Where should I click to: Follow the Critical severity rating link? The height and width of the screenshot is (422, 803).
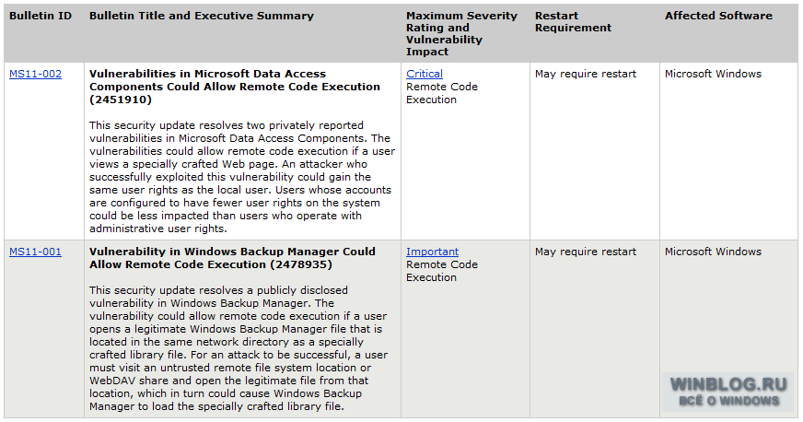[425, 74]
